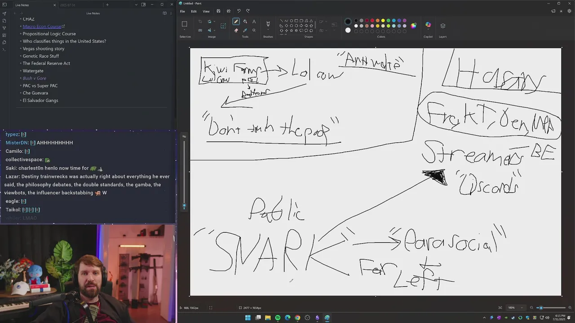The width and height of the screenshot is (575, 323).
Task: Open the zoom percentage dropdown
Action: click(522, 308)
